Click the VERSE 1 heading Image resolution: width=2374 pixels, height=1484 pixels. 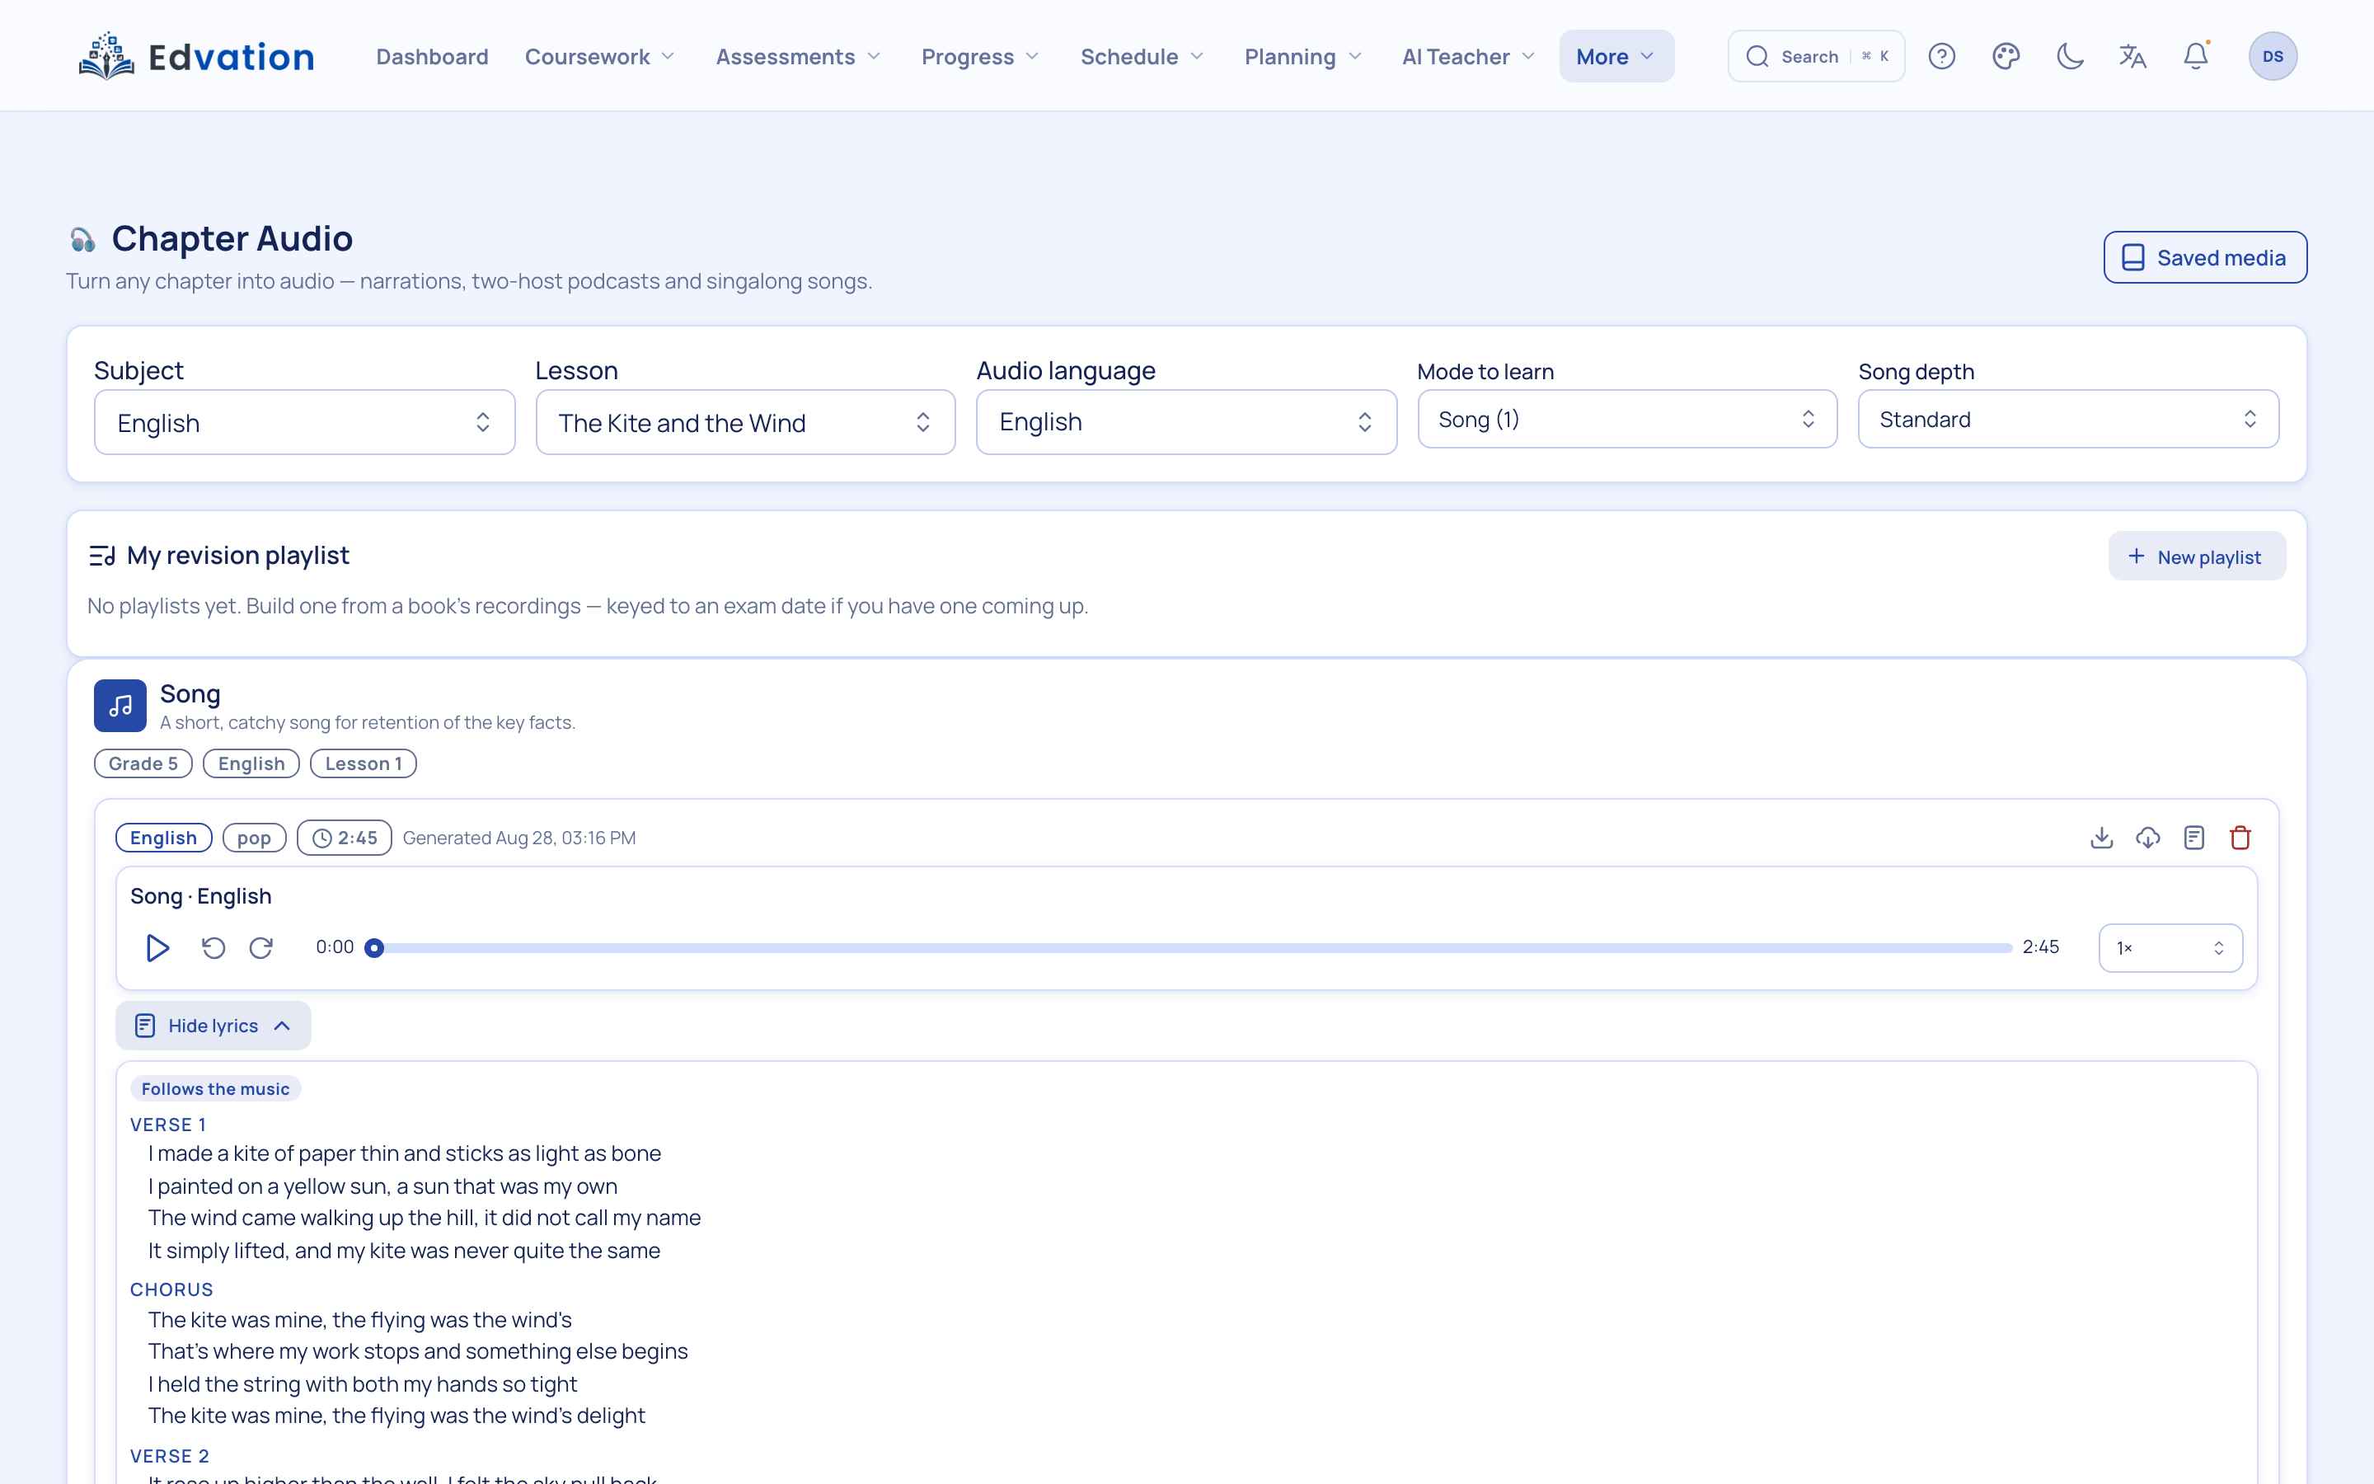coord(168,1125)
